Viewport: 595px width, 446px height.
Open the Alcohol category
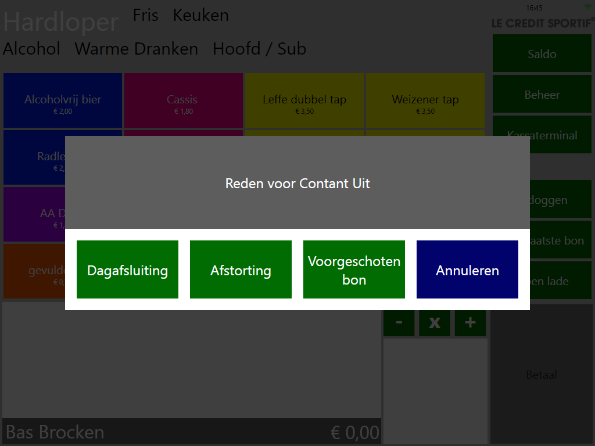(x=31, y=49)
